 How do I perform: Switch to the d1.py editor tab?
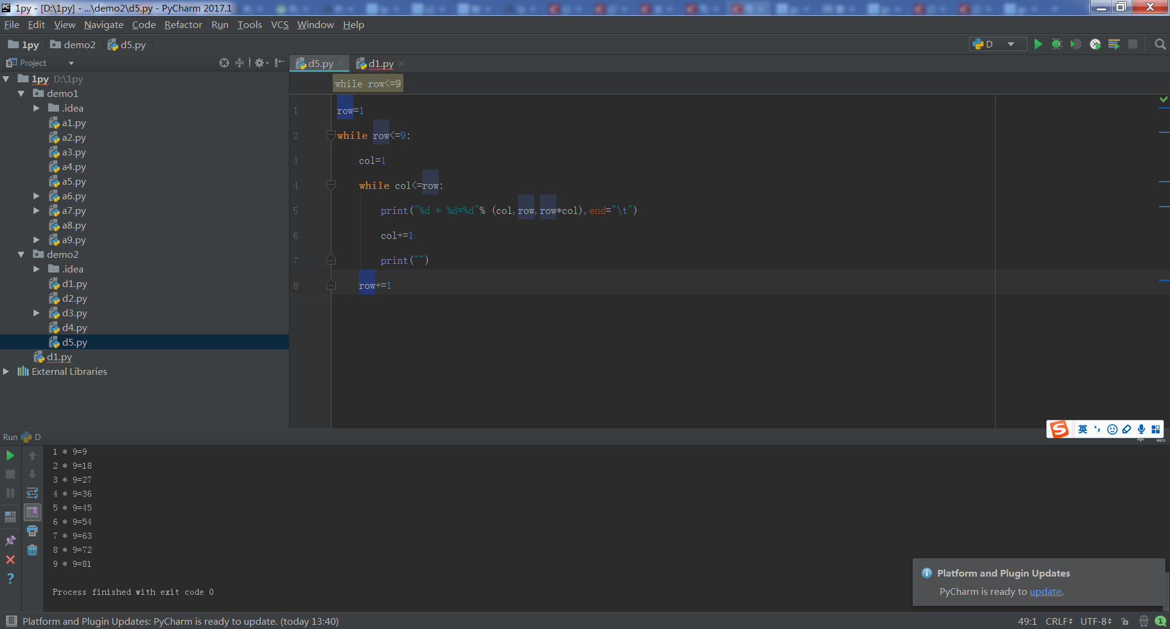tap(381, 63)
